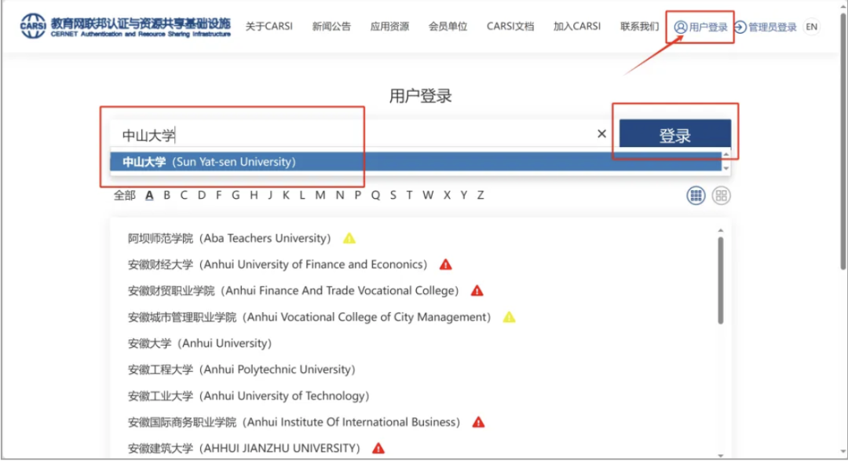Filter institutions by letter T
The image size is (848, 462).
tap(409, 196)
